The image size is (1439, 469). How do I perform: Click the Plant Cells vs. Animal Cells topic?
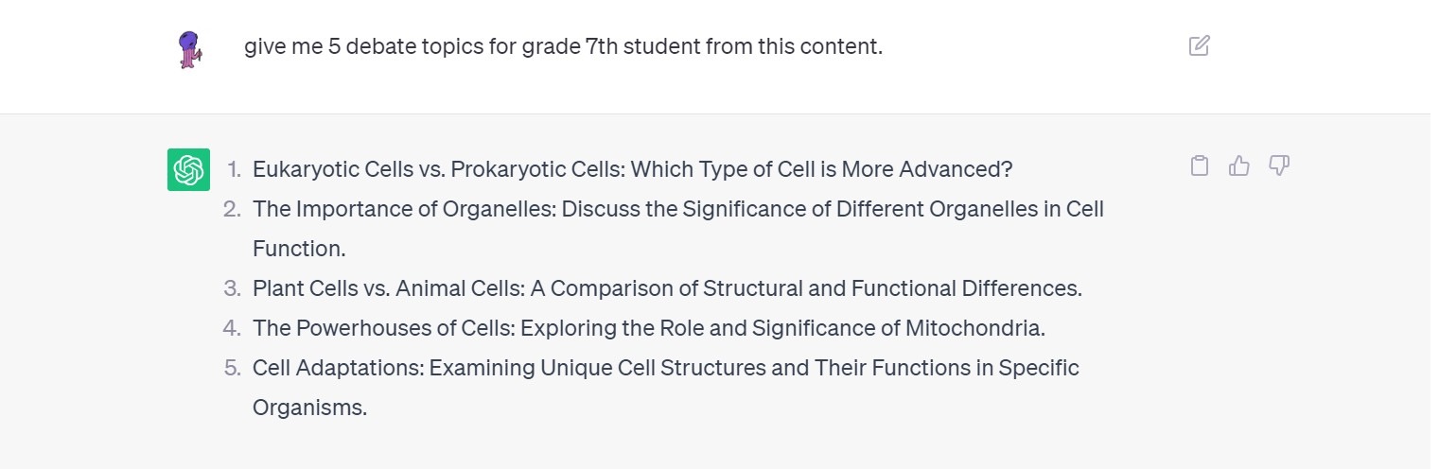pyautogui.click(x=666, y=288)
